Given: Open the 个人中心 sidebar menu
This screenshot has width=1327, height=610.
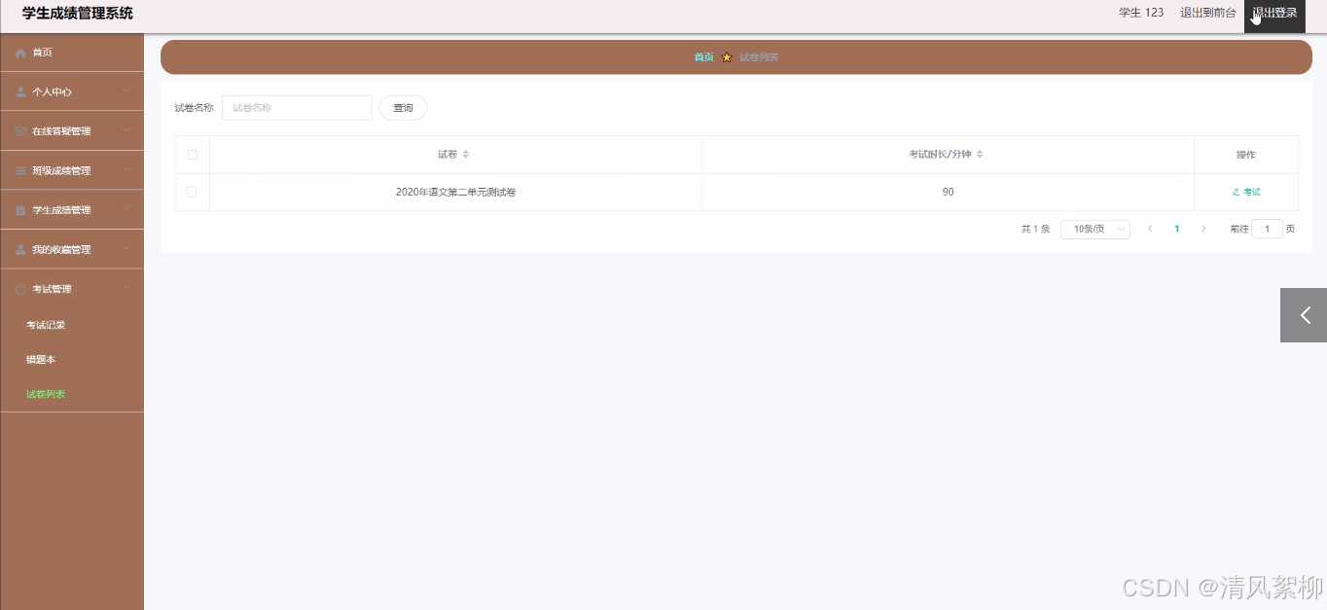Looking at the screenshot, I should [x=72, y=91].
